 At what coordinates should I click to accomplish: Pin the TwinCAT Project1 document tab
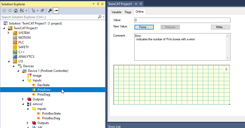pyautogui.click(x=136, y=4)
